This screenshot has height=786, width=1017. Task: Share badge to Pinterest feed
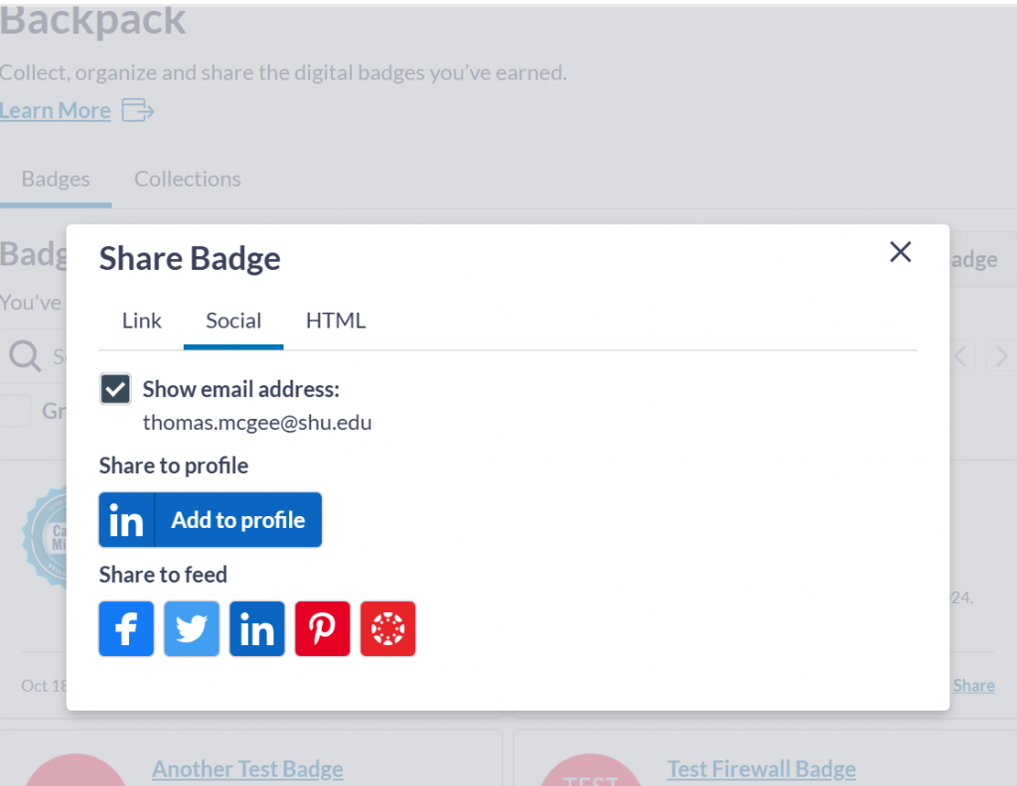323,628
